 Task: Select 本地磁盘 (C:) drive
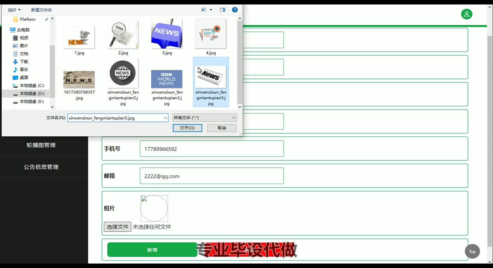click(32, 85)
